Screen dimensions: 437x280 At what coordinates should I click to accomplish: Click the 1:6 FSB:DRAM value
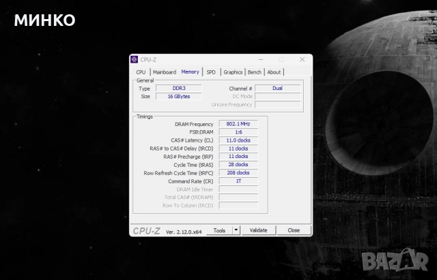point(238,132)
